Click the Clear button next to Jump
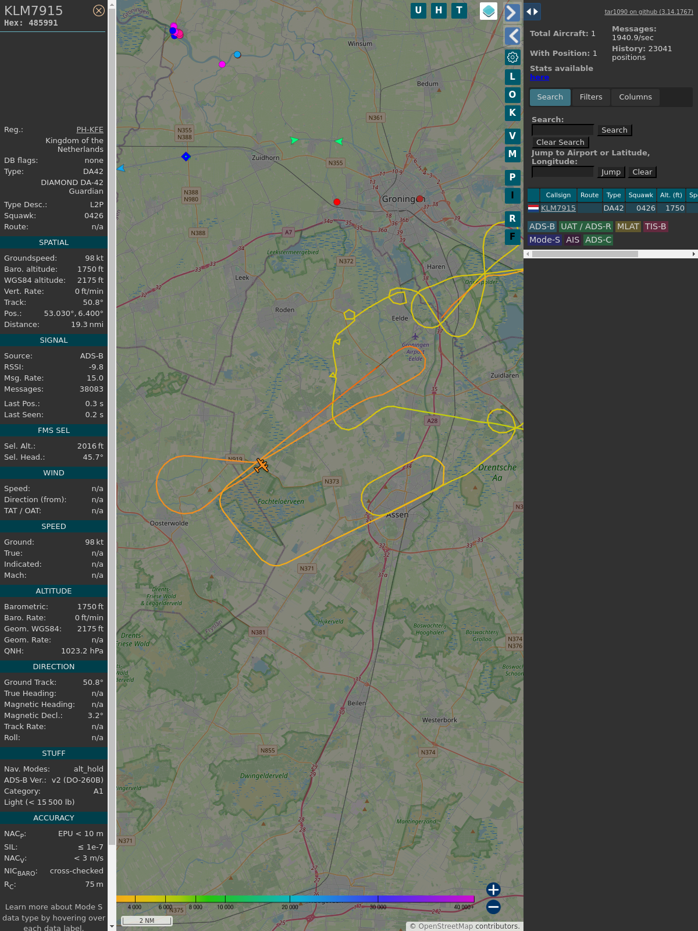Screen dimensions: 698x931 coord(642,172)
